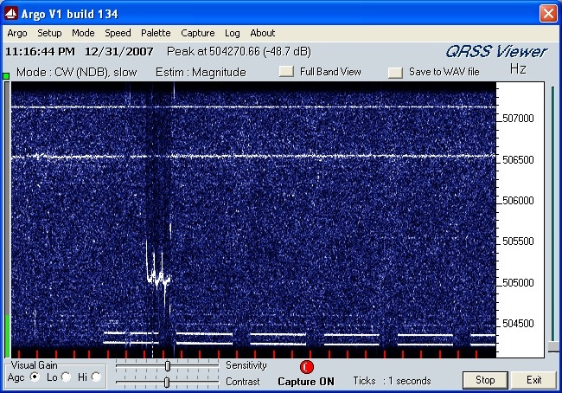Select the Hi visual gain option
Image resolution: width=562 pixels, height=393 pixels.
[x=97, y=377]
